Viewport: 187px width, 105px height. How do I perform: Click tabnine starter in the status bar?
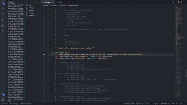pyautogui.click(x=25, y=104)
